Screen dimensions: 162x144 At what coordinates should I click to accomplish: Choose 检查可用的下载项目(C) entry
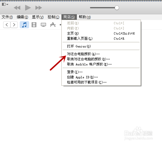(101, 82)
